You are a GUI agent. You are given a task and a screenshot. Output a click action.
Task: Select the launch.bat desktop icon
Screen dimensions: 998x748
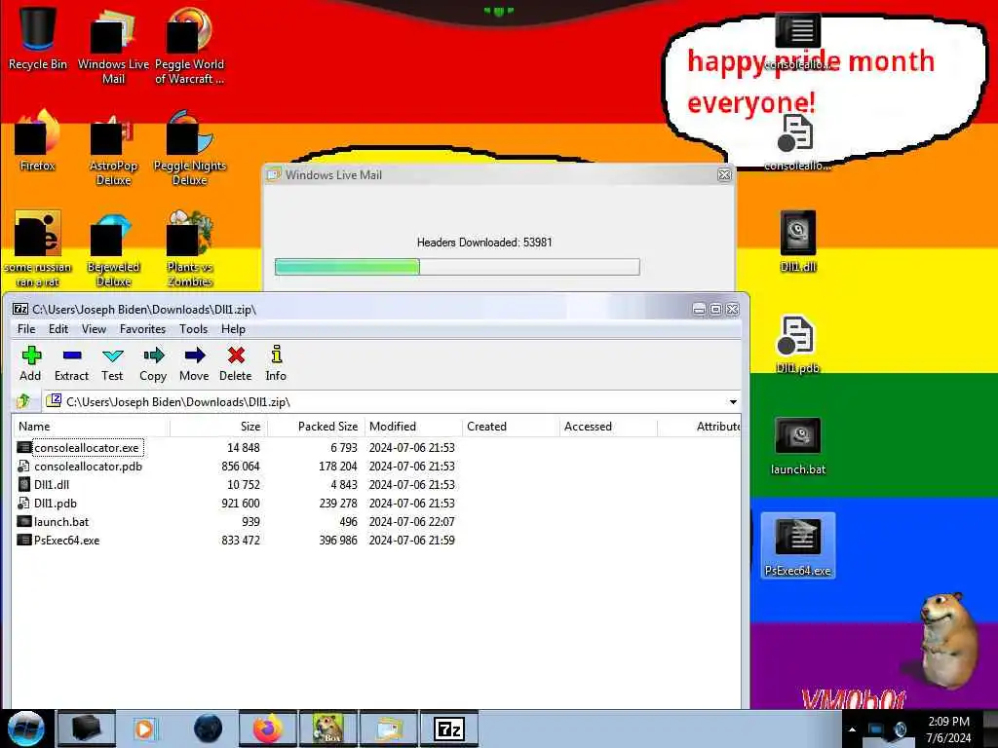pyautogui.click(x=798, y=445)
